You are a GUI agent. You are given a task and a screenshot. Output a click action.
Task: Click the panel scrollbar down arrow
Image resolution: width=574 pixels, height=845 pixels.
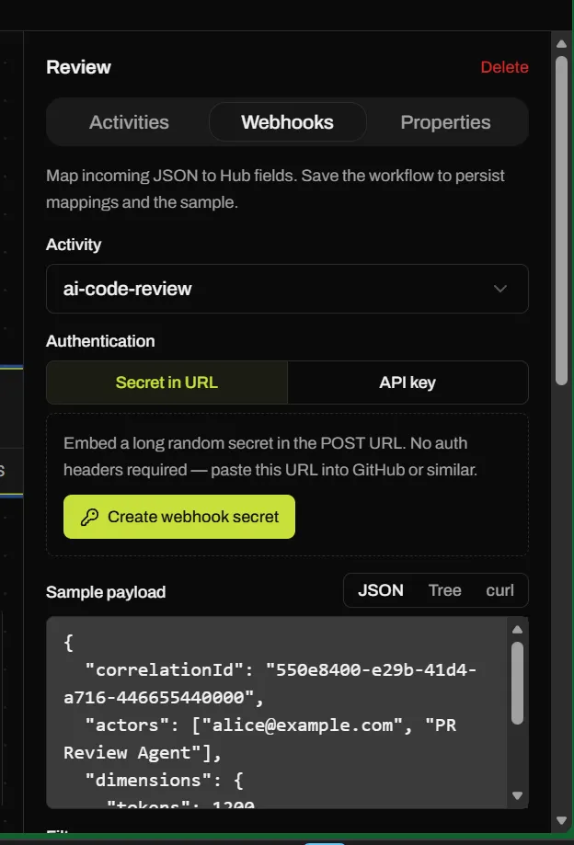[x=561, y=821]
